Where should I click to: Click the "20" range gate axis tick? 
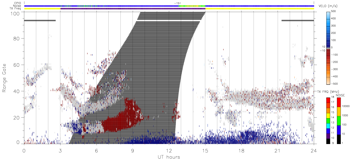tap(17, 118)
